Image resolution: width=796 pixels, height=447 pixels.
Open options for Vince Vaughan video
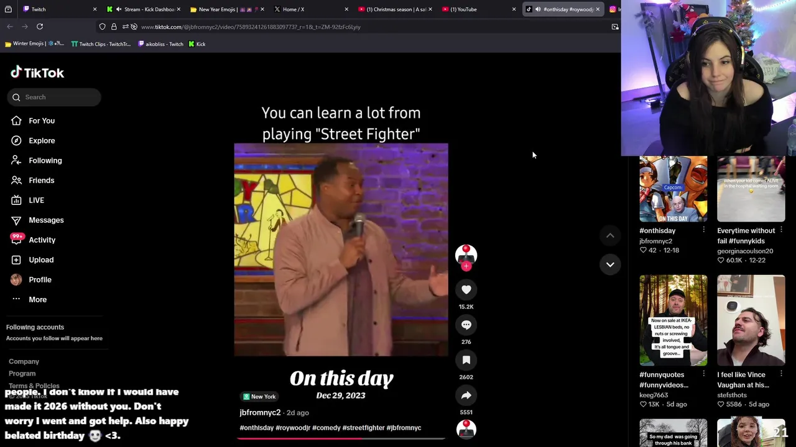781,374
